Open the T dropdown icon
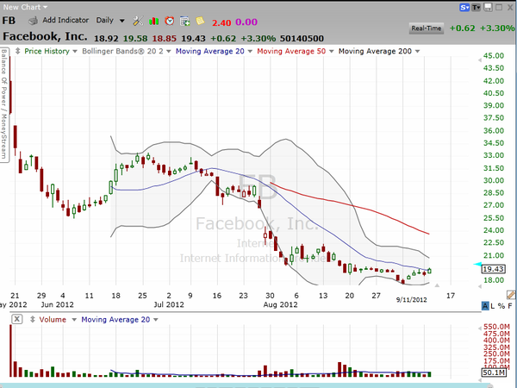 477,7
